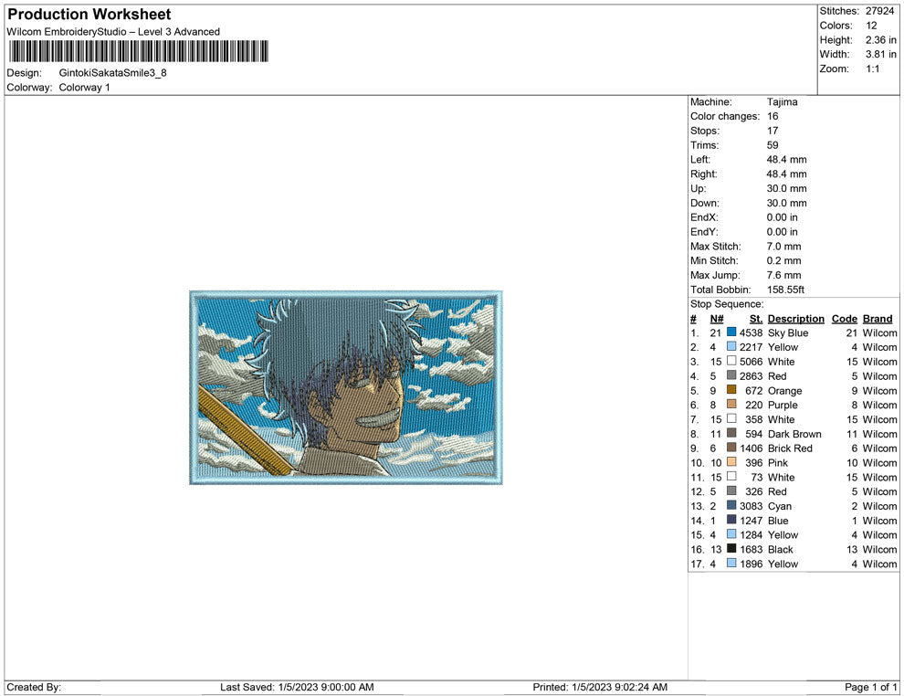The width and height of the screenshot is (904, 696).
Task: Select the swatch next to 1896 Yellow
Action: 731,563
